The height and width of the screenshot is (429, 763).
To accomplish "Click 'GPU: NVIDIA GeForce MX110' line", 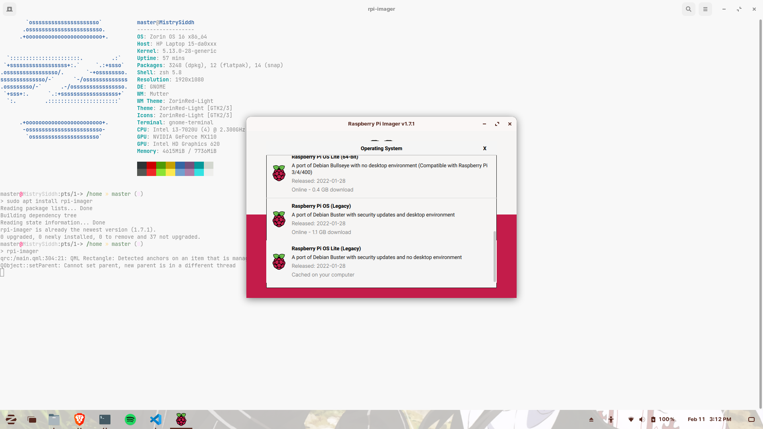I will click(x=177, y=137).
